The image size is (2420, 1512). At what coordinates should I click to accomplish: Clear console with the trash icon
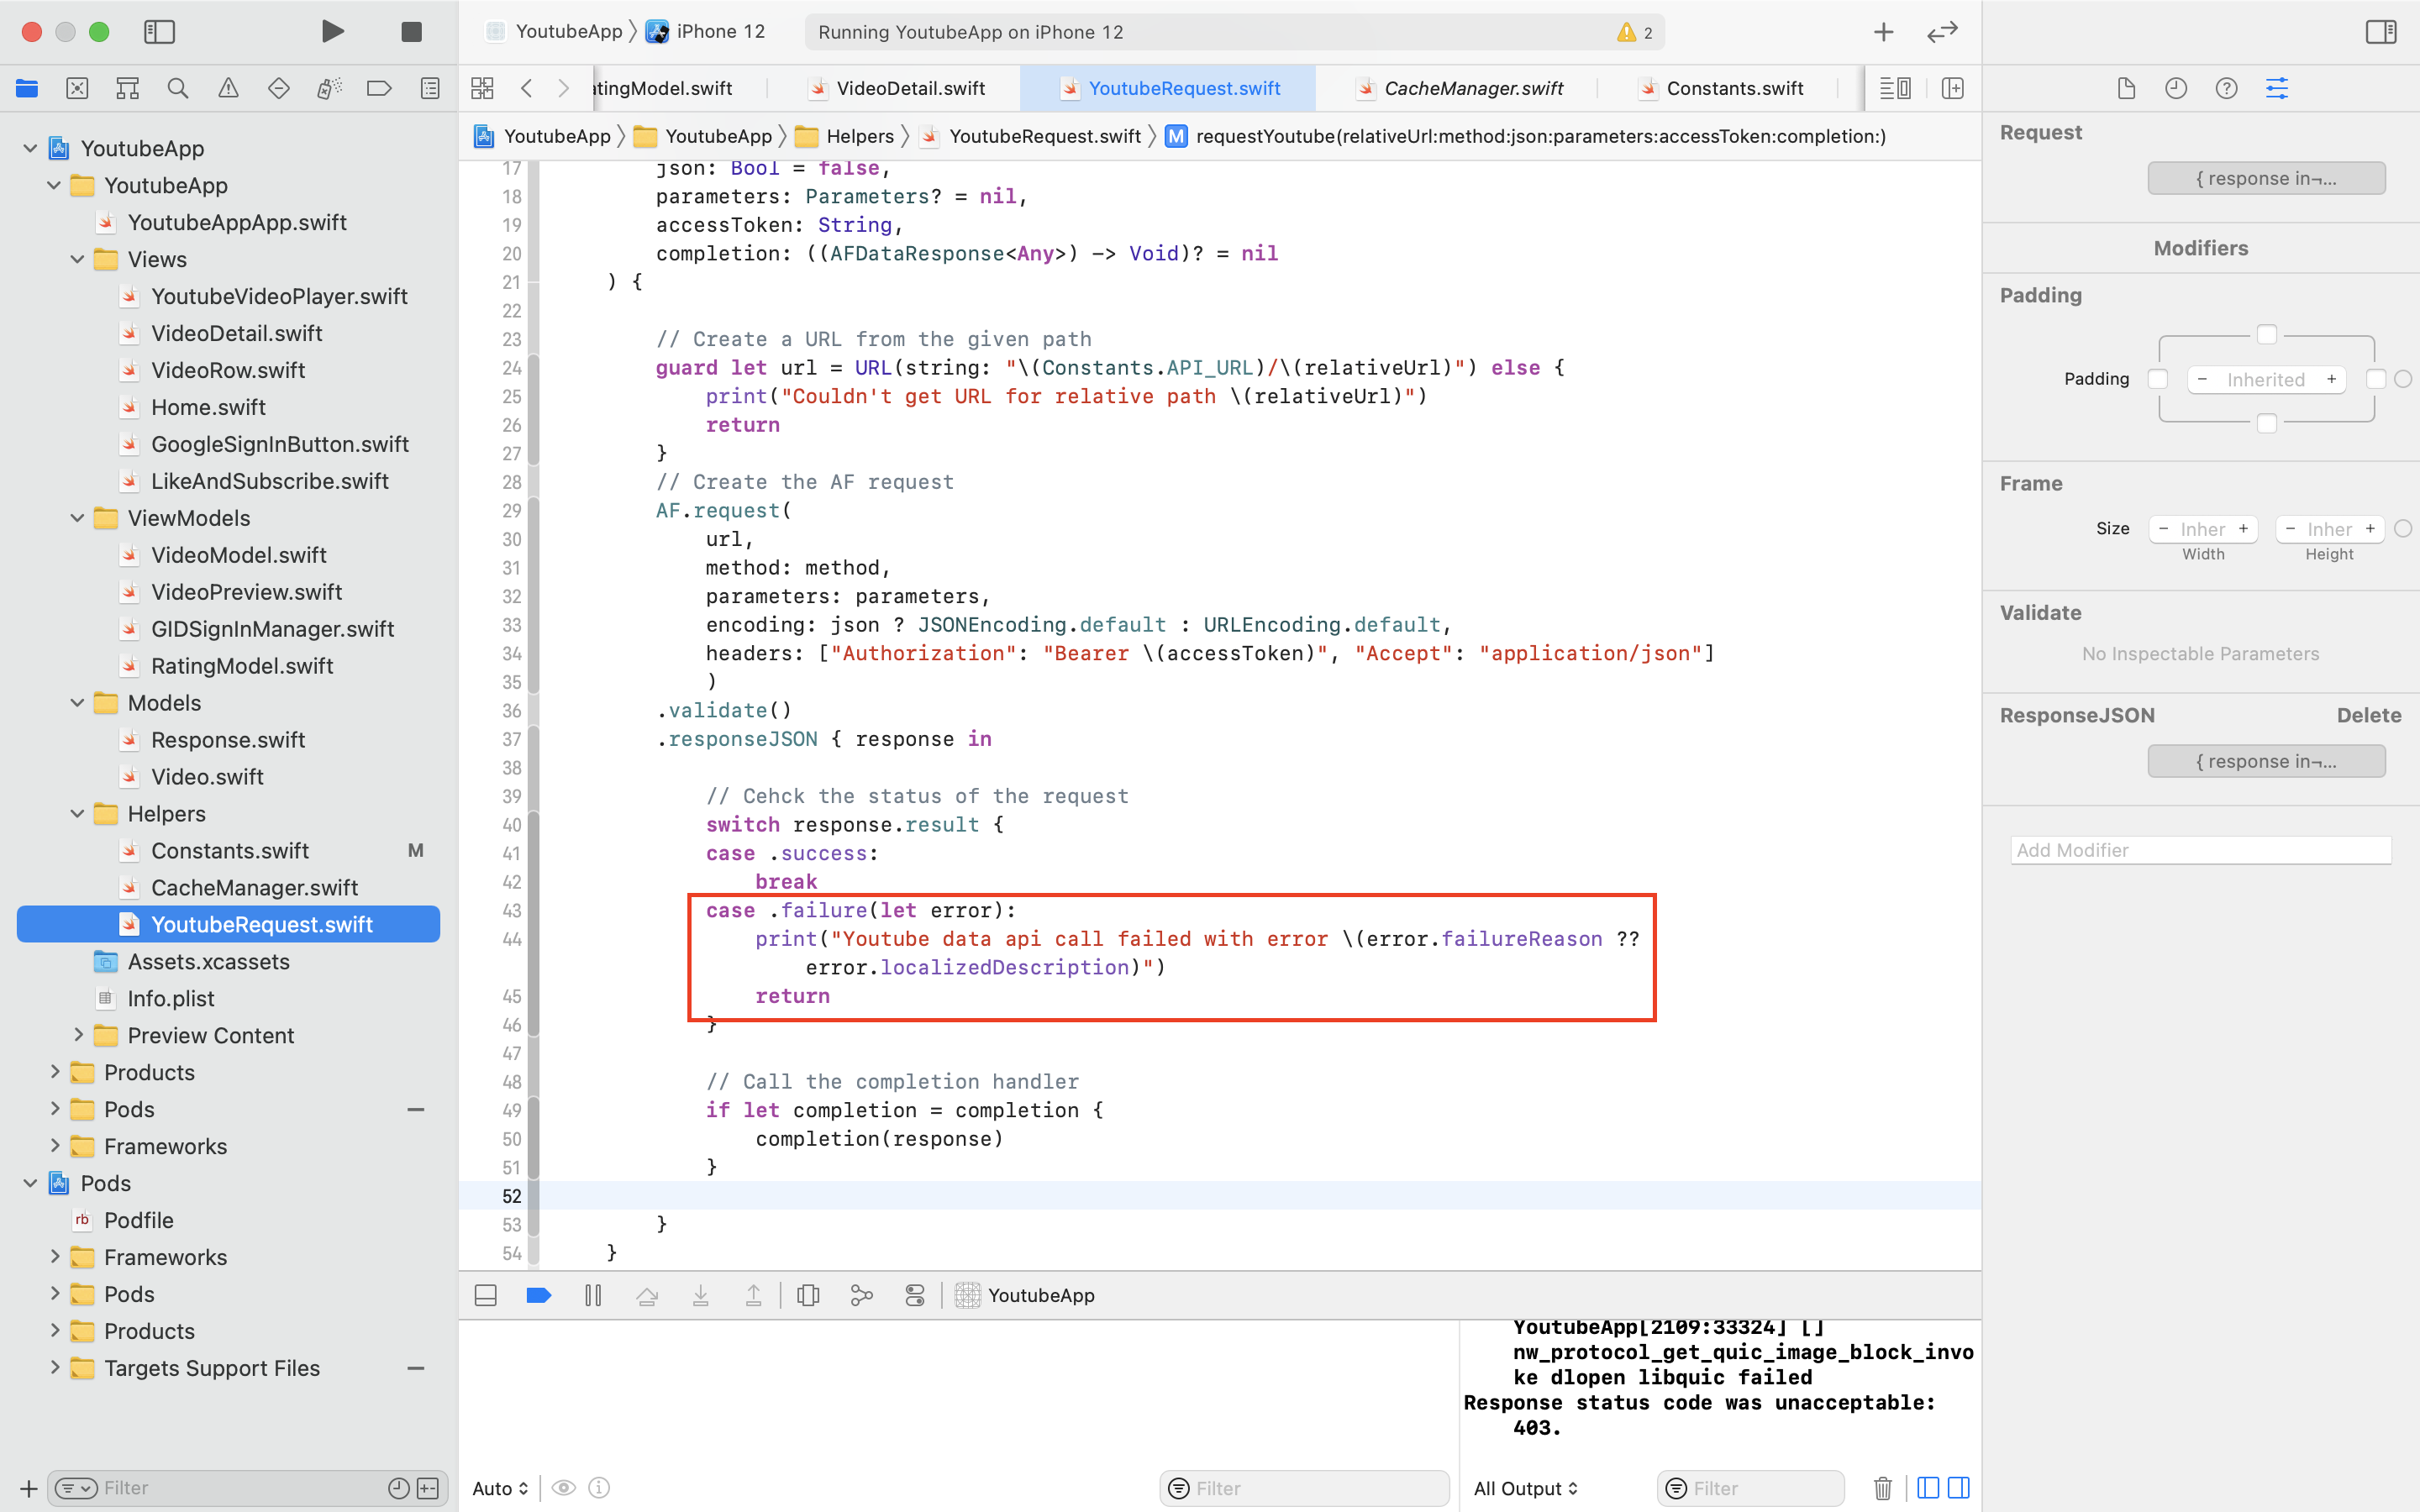pyautogui.click(x=1882, y=1488)
